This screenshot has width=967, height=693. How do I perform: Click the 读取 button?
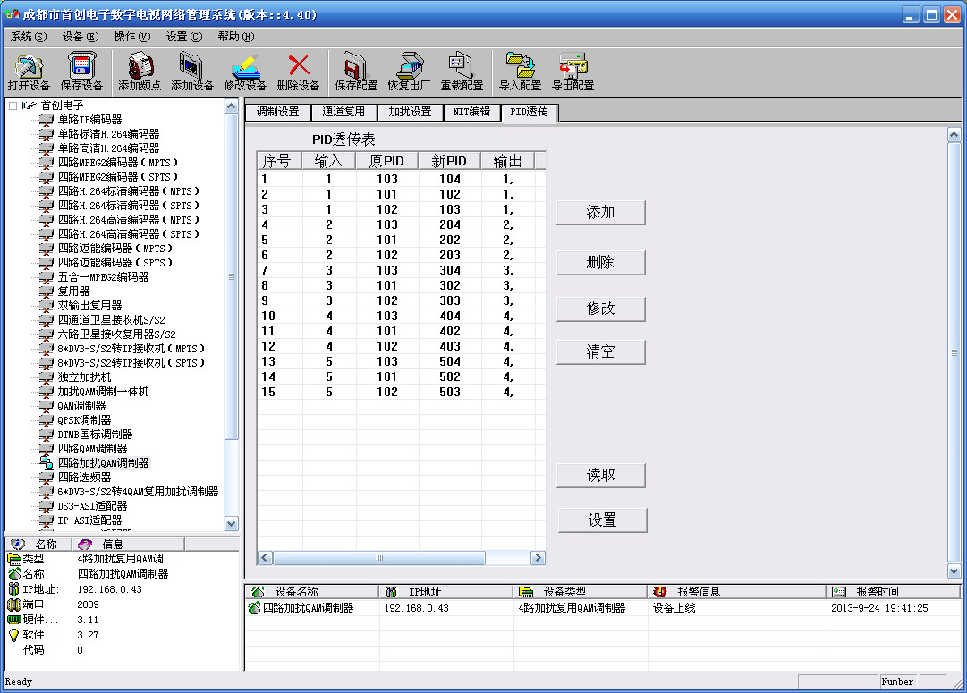600,476
